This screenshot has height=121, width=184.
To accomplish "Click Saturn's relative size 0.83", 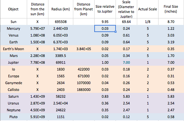I will tap(105, 96).
